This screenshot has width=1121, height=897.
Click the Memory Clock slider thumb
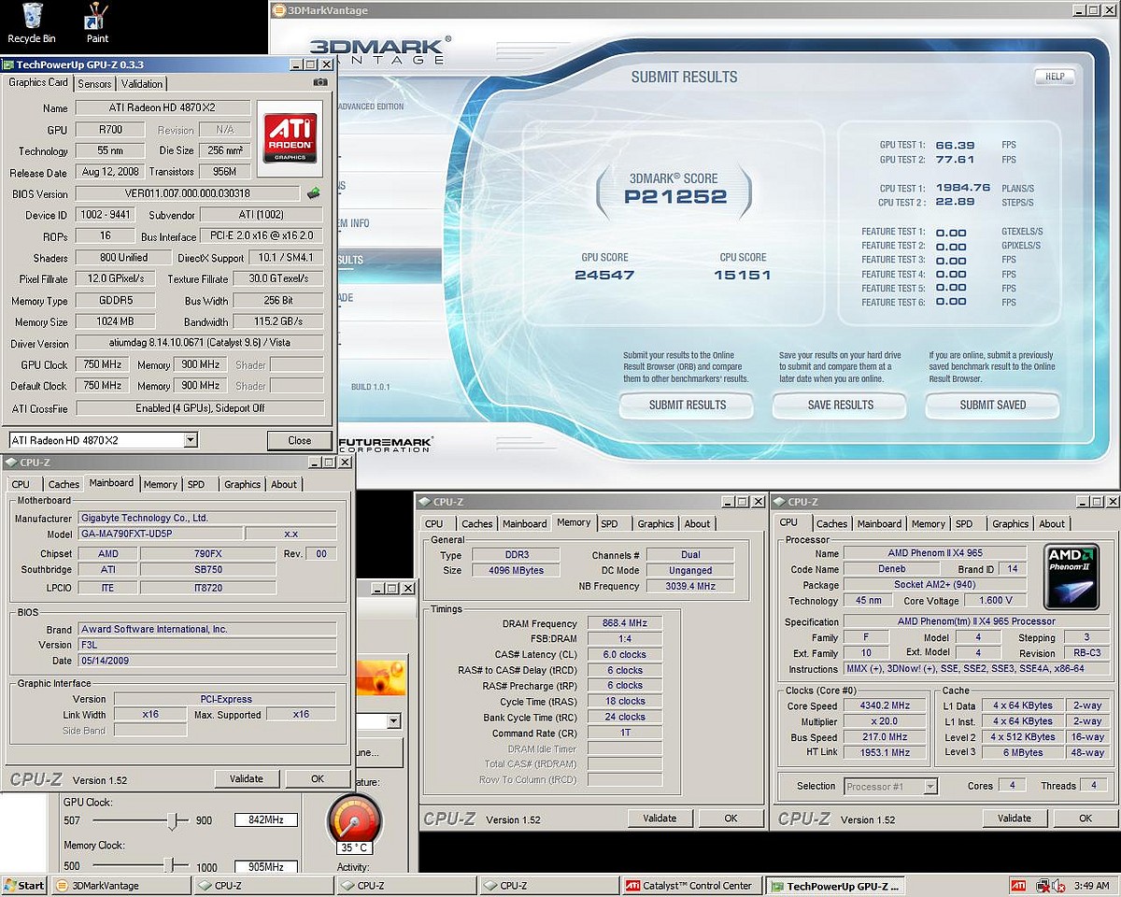(168, 866)
